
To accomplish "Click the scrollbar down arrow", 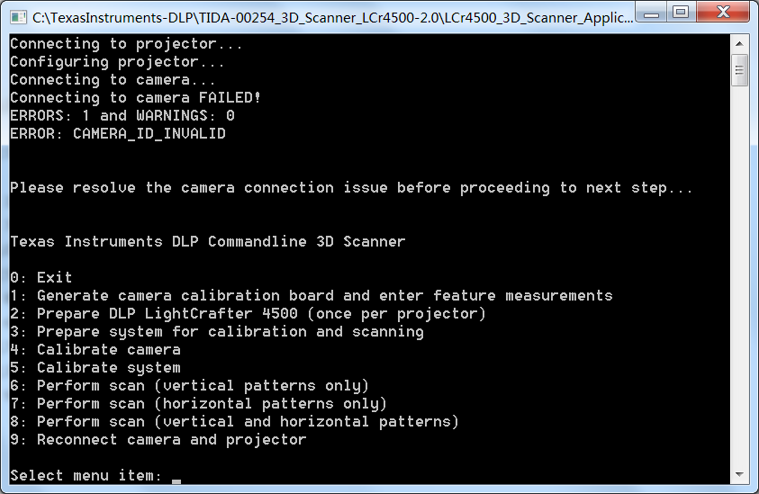I will 739,475.
